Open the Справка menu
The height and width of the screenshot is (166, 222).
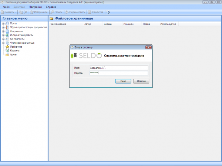(x=51, y=7)
